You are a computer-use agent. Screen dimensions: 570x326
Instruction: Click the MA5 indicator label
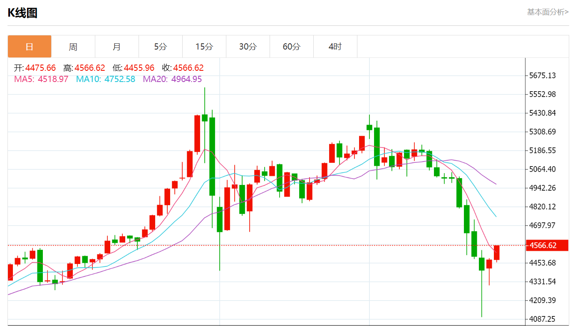coord(41,79)
